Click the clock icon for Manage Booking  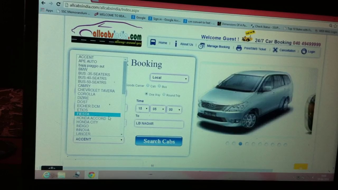tap(201, 46)
